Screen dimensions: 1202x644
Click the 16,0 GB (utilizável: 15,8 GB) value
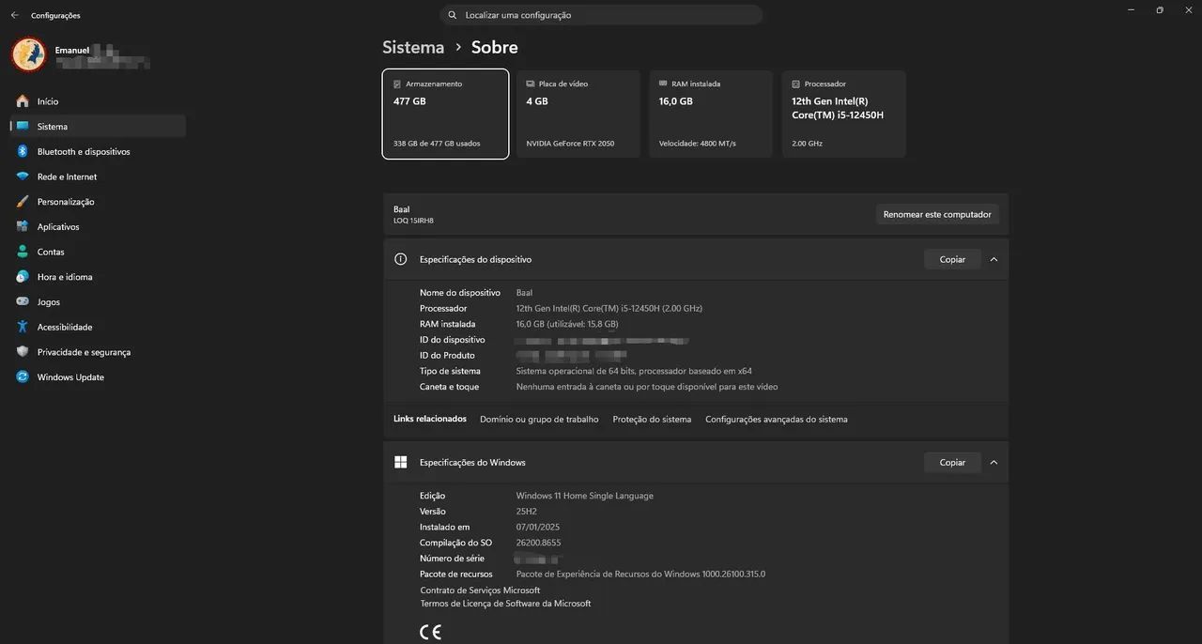coord(567,324)
